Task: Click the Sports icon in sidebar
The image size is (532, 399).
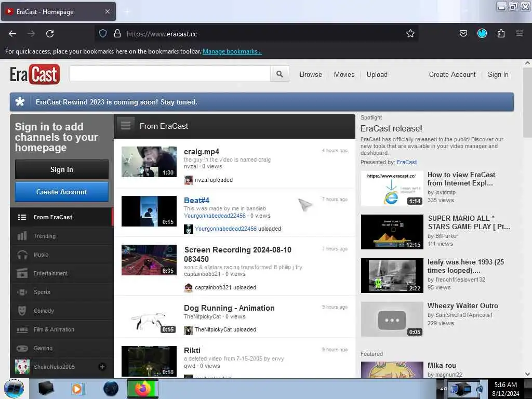Action: [22, 292]
